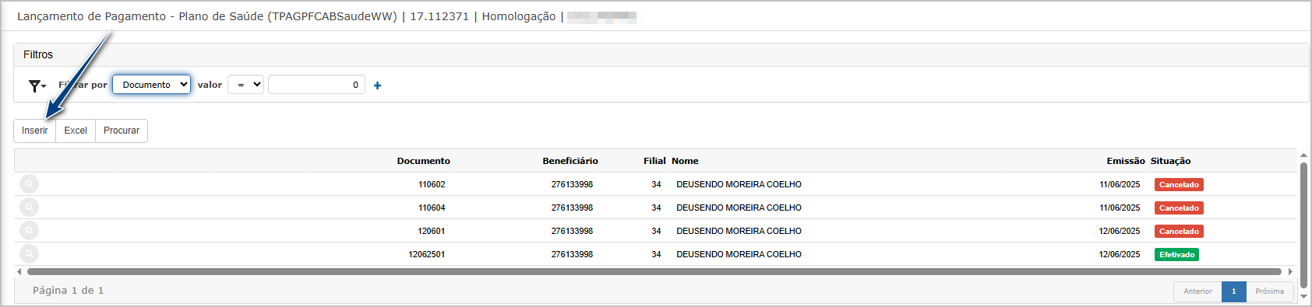1312x307 pixels.
Task: Click the Cancelado badge for document 120601
Action: click(x=1179, y=232)
